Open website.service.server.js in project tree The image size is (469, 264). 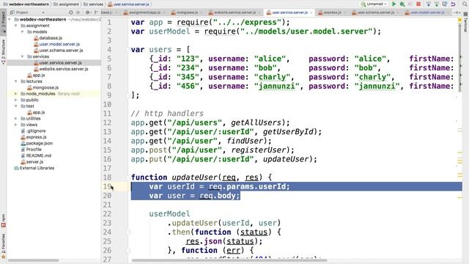point(64,69)
